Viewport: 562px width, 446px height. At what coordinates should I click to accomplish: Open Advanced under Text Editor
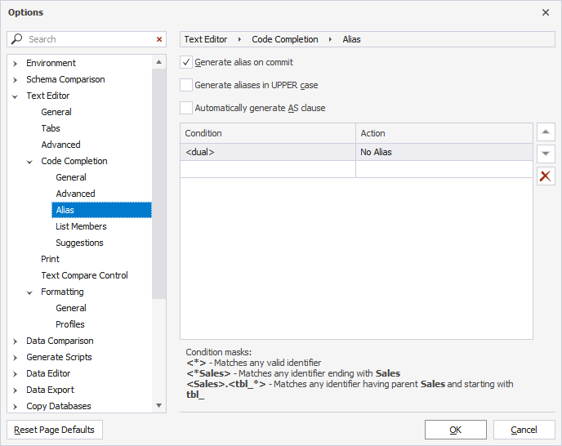click(x=60, y=145)
